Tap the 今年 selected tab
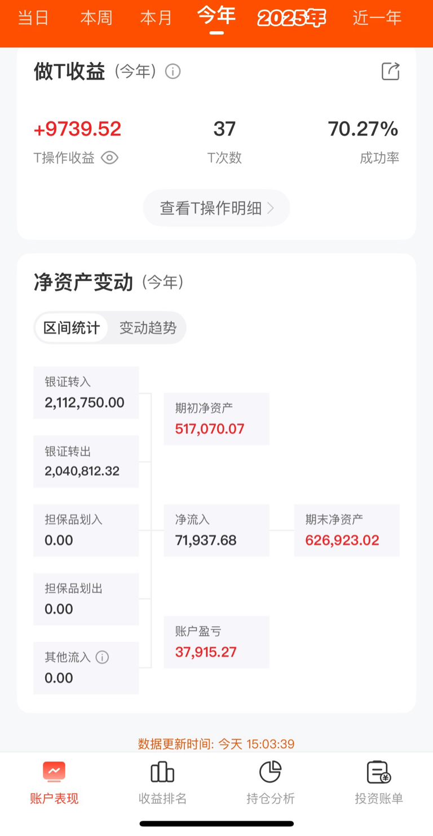The image size is (433, 836). [x=216, y=17]
